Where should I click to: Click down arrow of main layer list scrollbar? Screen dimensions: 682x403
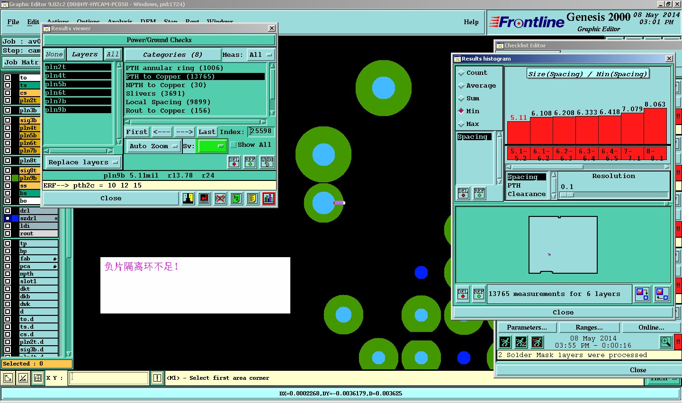(x=69, y=354)
